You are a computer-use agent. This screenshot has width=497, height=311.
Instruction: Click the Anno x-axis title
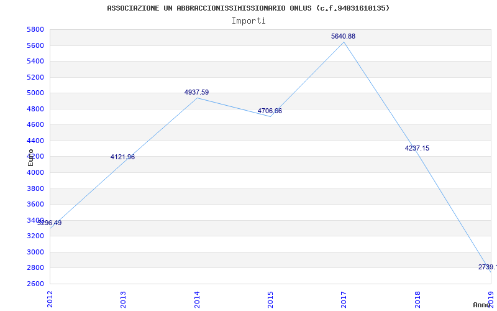482,305
